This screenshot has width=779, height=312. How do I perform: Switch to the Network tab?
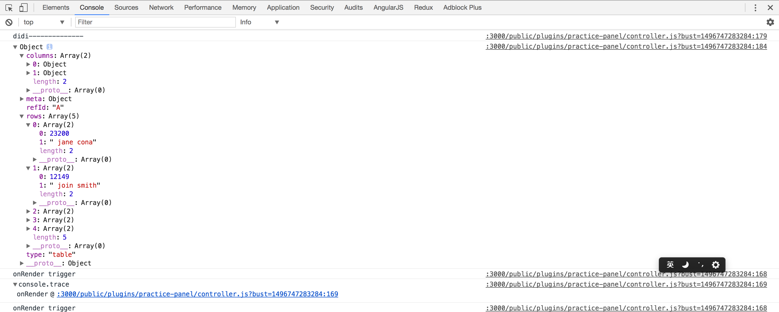click(161, 8)
